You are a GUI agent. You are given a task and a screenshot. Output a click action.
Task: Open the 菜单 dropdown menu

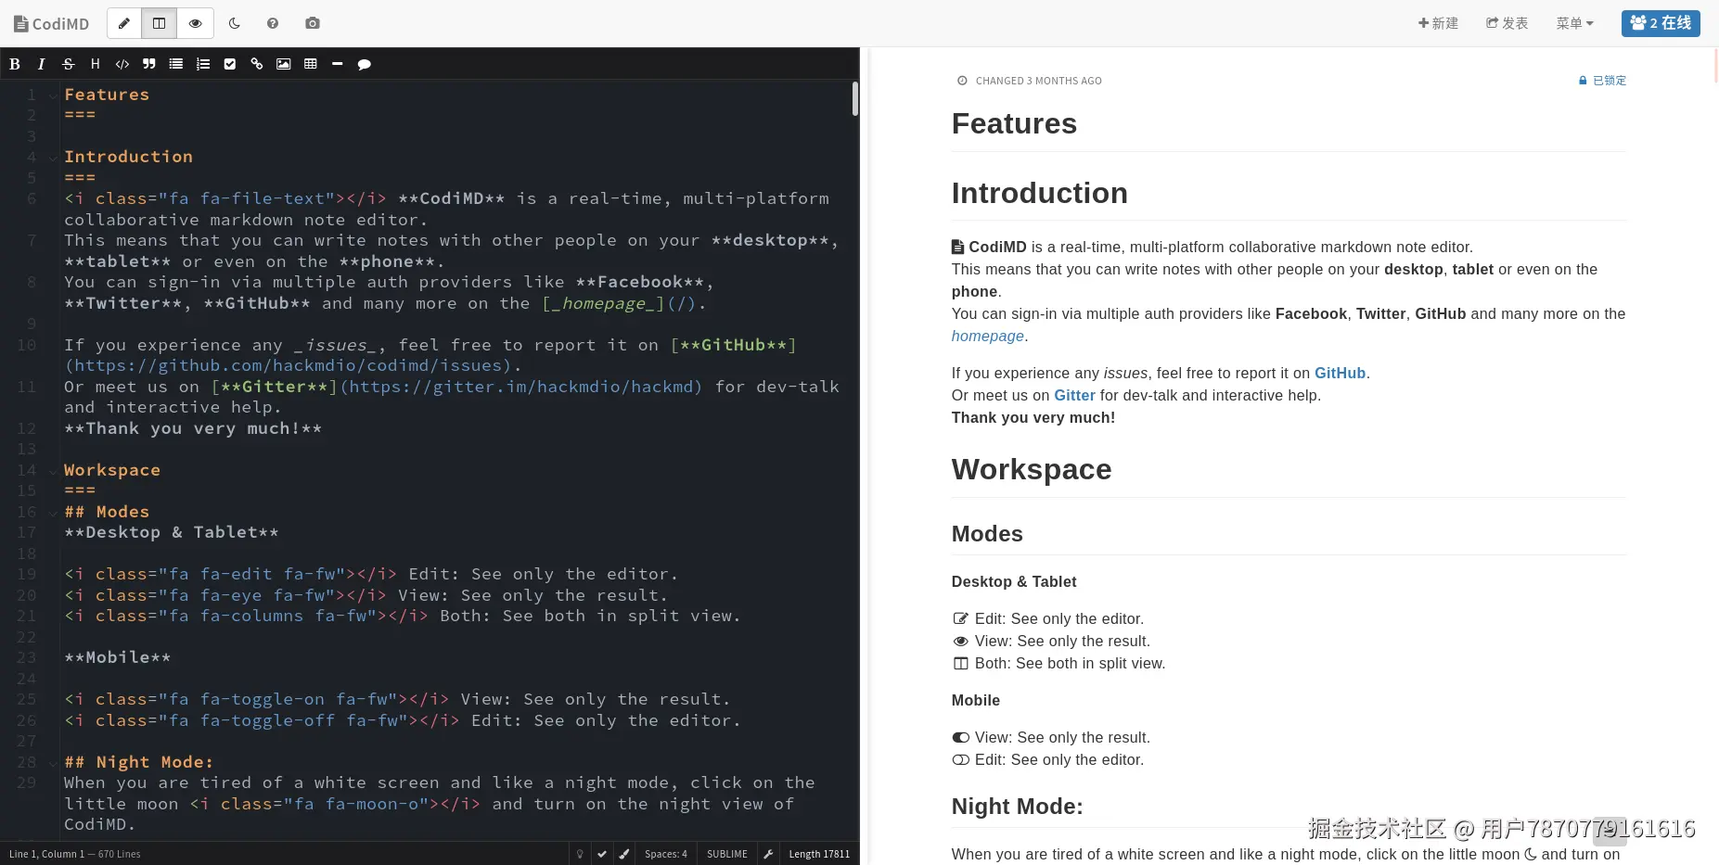pos(1574,23)
